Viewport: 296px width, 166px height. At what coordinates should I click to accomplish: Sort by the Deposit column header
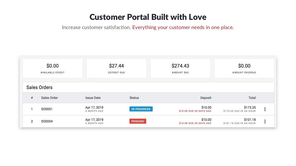coord(206,98)
